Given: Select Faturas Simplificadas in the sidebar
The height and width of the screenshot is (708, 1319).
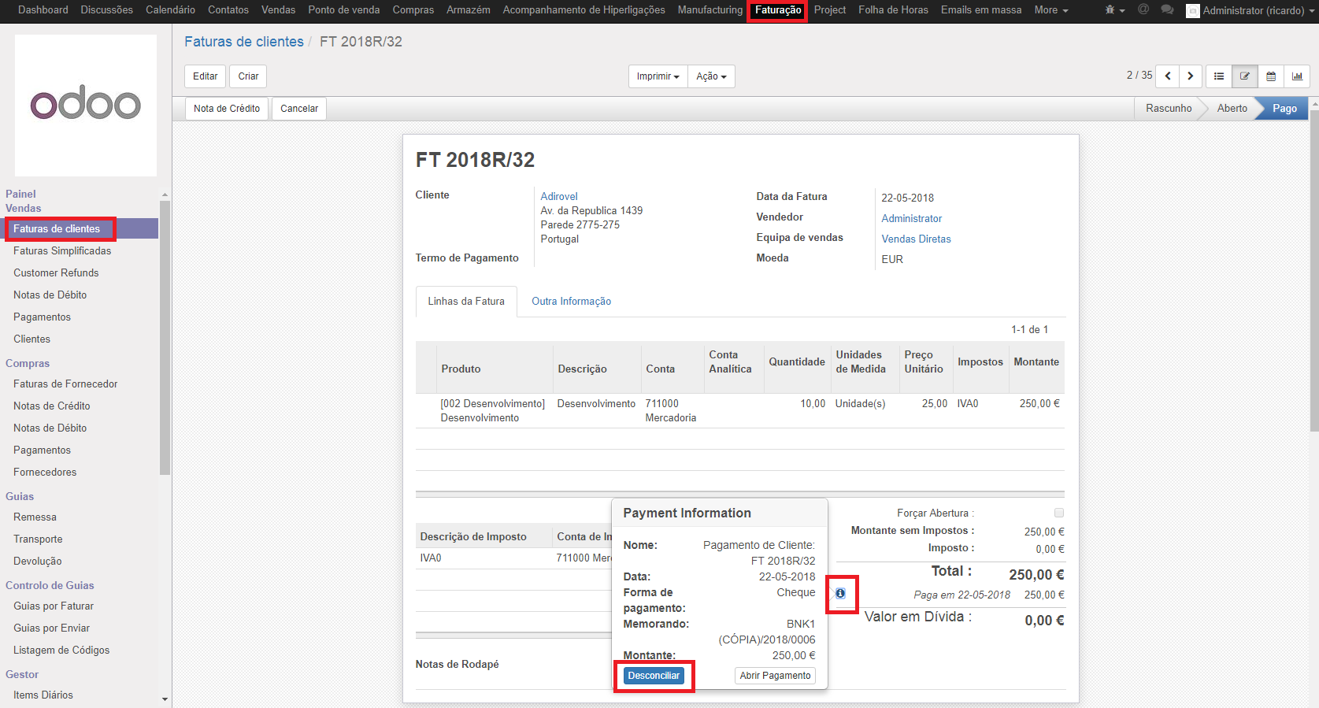Looking at the screenshot, I should [62, 250].
